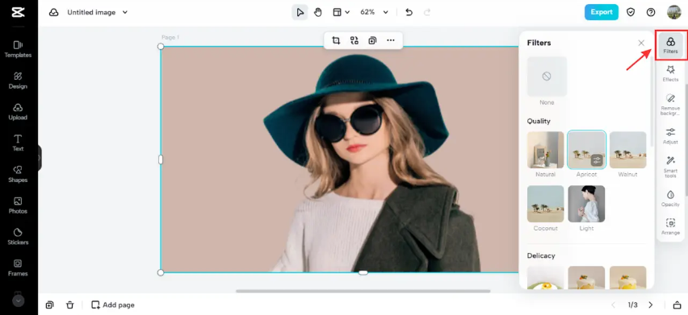688x315 pixels.
Task: Close the Filters panel
Action: (x=641, y=43)
